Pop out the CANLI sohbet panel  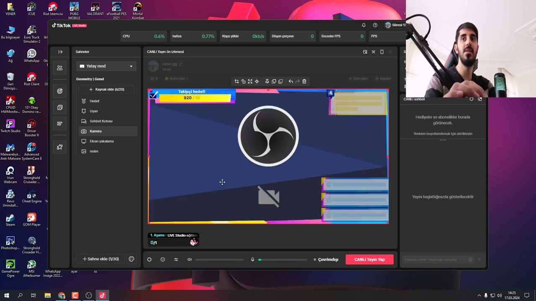click(x=480, y=99)
